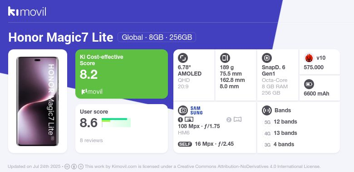Click the display screen size icon
354x172 pixels.
click(182, 58)
